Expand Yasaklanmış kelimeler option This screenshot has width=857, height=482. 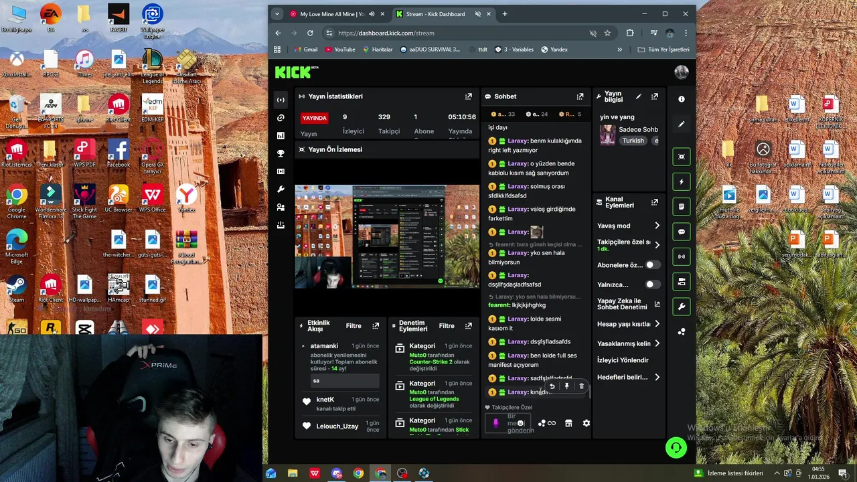[x=657, y=343]
